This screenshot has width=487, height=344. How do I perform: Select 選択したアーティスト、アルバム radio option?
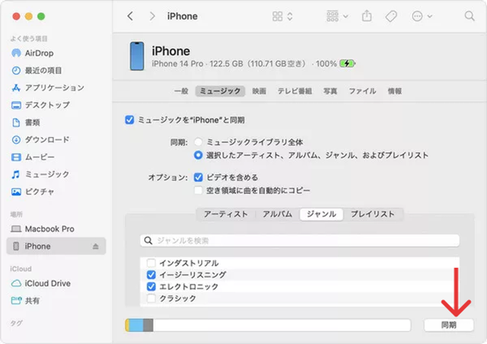coord(198,155)
